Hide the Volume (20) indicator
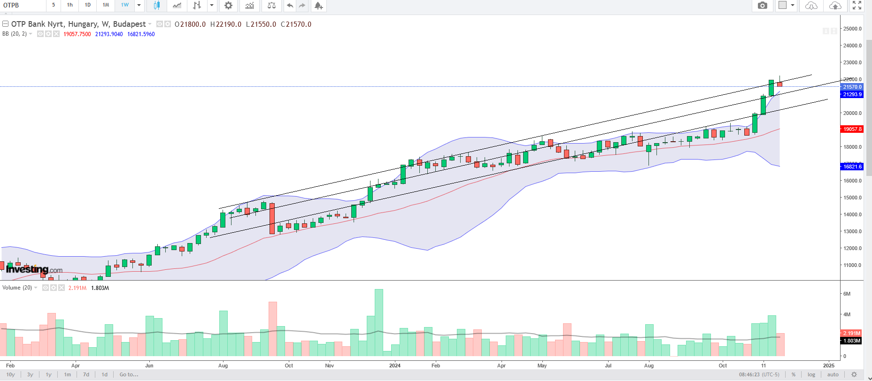 [x=46, y=288]
